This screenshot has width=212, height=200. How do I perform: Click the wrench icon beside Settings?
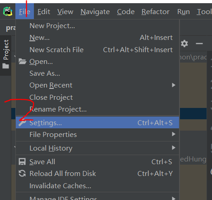[22, 122]
